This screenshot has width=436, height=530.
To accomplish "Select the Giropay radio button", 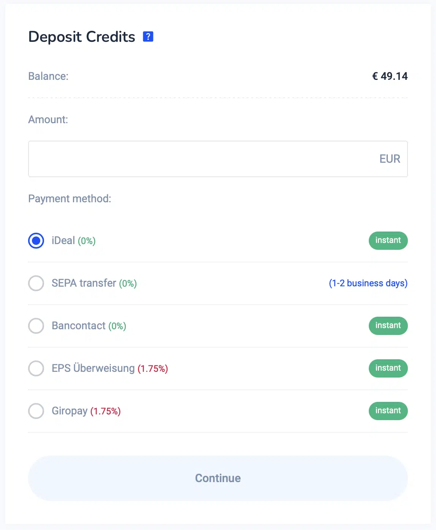I will pyautogui.click(x=36, y=411).
